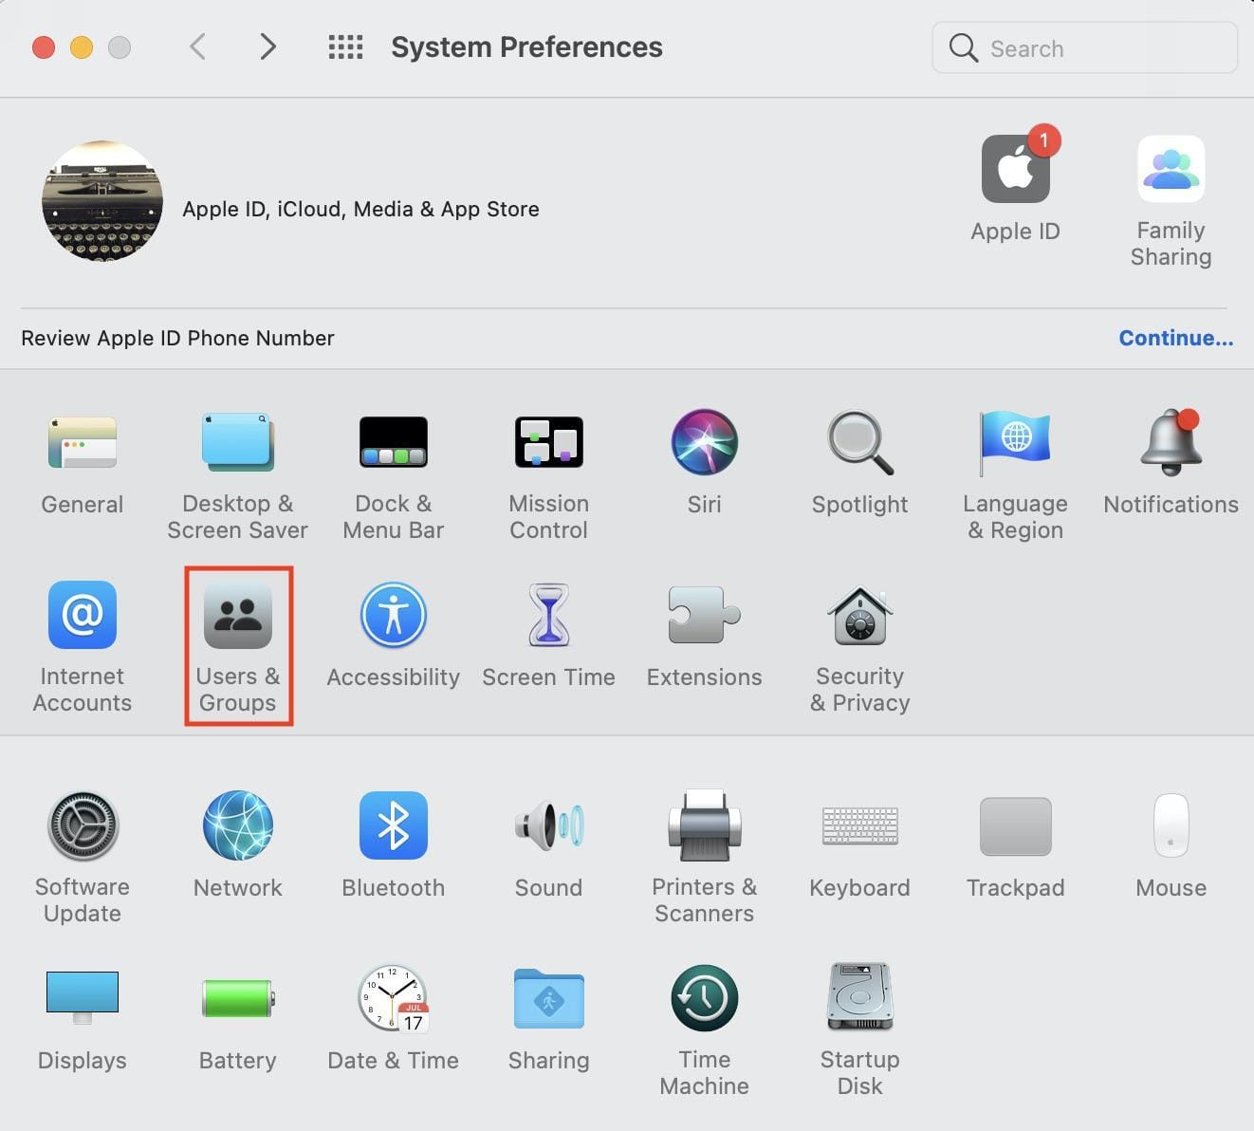Show all preferences grid button

[345, 46]
